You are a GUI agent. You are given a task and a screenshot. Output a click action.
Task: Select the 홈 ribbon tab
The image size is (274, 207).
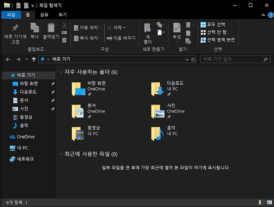point(28,15)
